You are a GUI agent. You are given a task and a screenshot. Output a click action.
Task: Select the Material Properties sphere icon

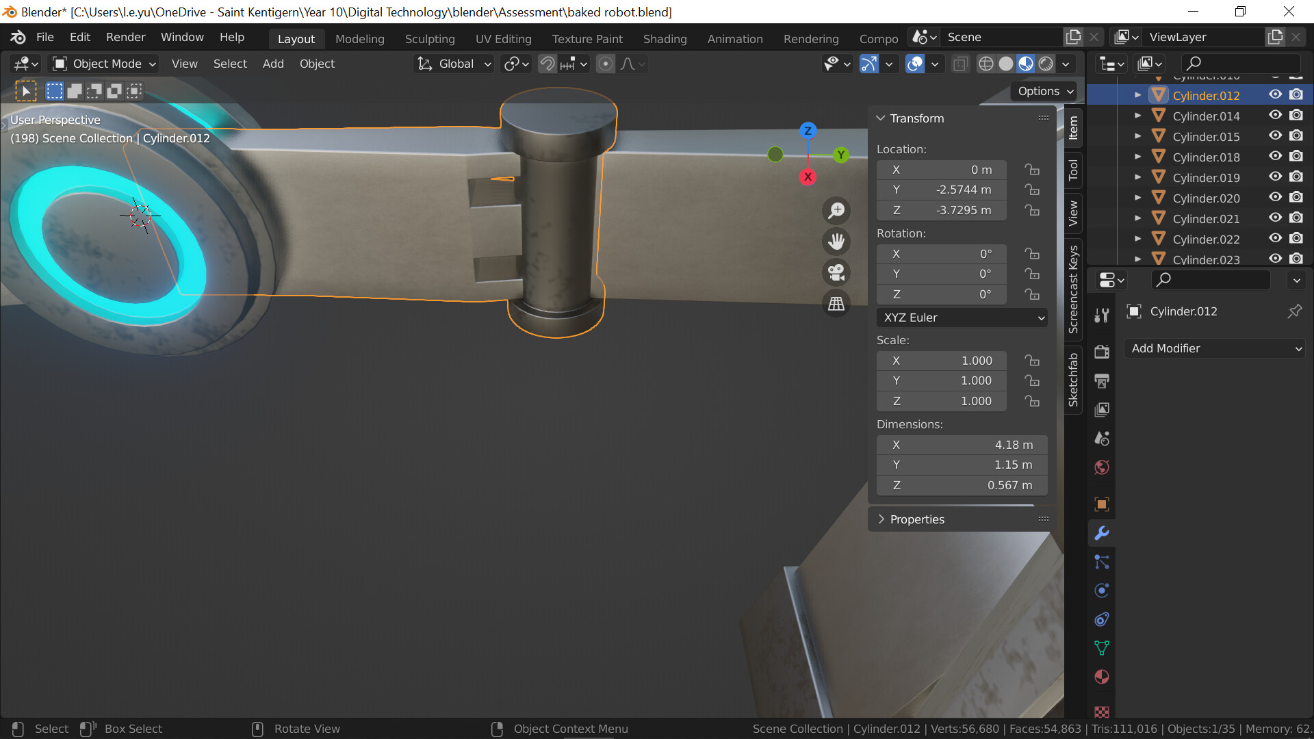pos(1101,677)
